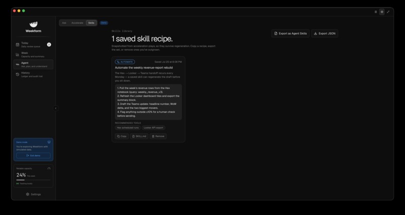The width and height of the screenshot is (405, 215).
Task: Click the AUTOMATE tag on the recipe card
Action: click(125, 62)
